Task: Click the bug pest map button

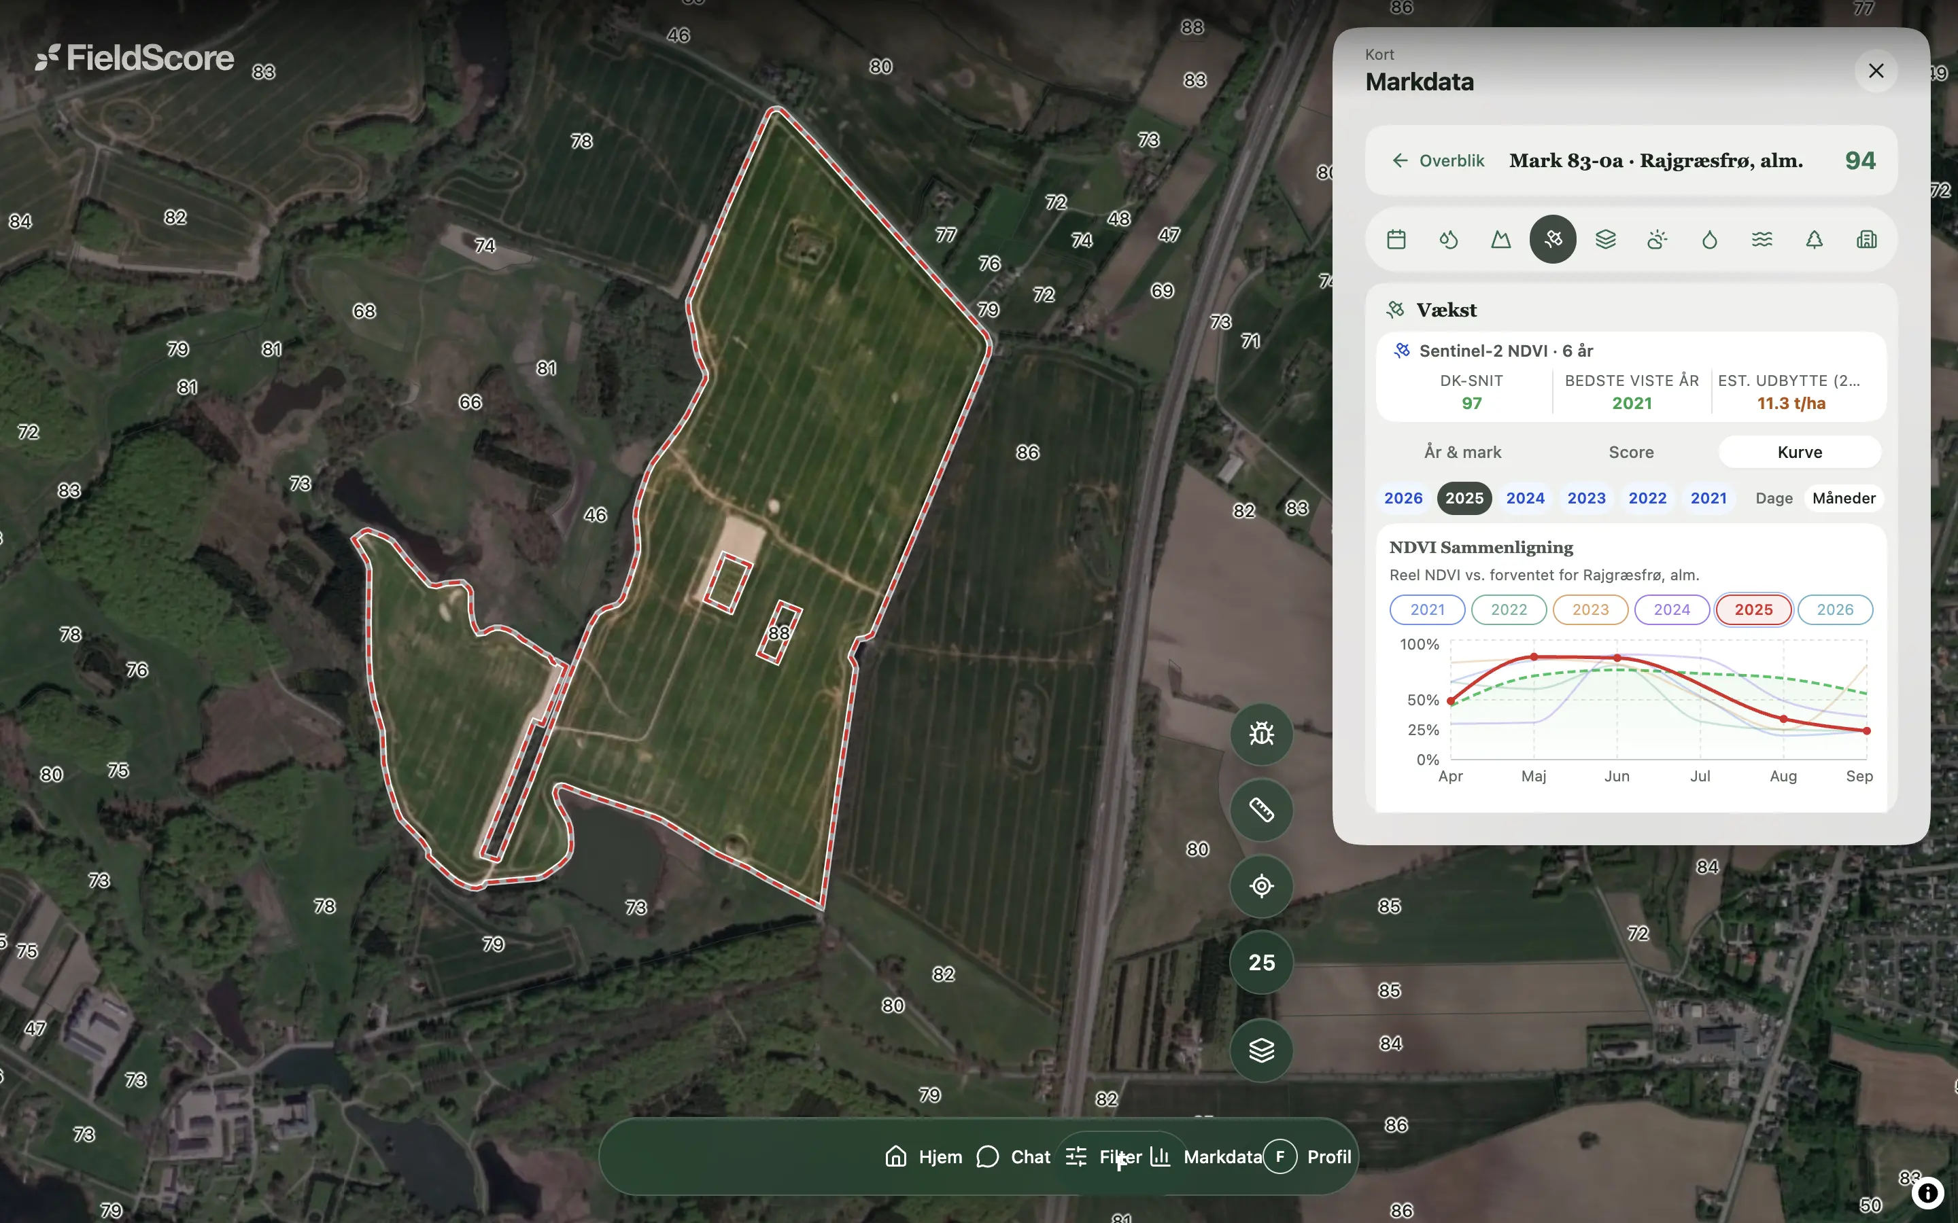Action: click(x=1261, y=734)
